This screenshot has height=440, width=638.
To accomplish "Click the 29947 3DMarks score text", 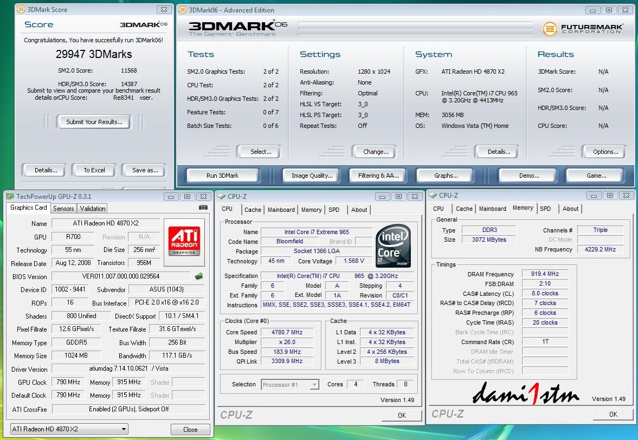I will (94, 54).
